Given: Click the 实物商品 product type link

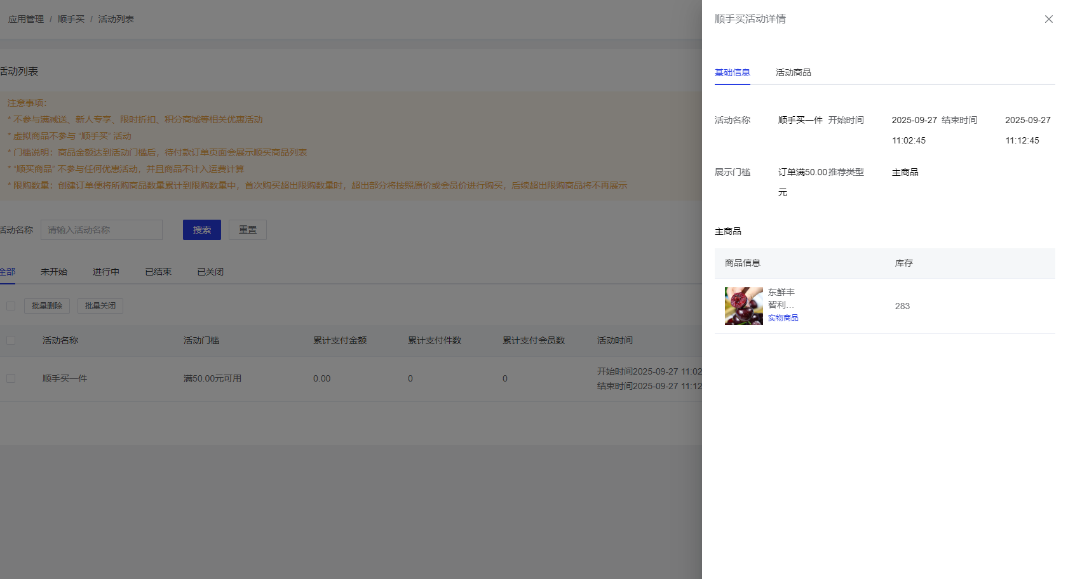Looking at the screenshot, I should [783, 318].
